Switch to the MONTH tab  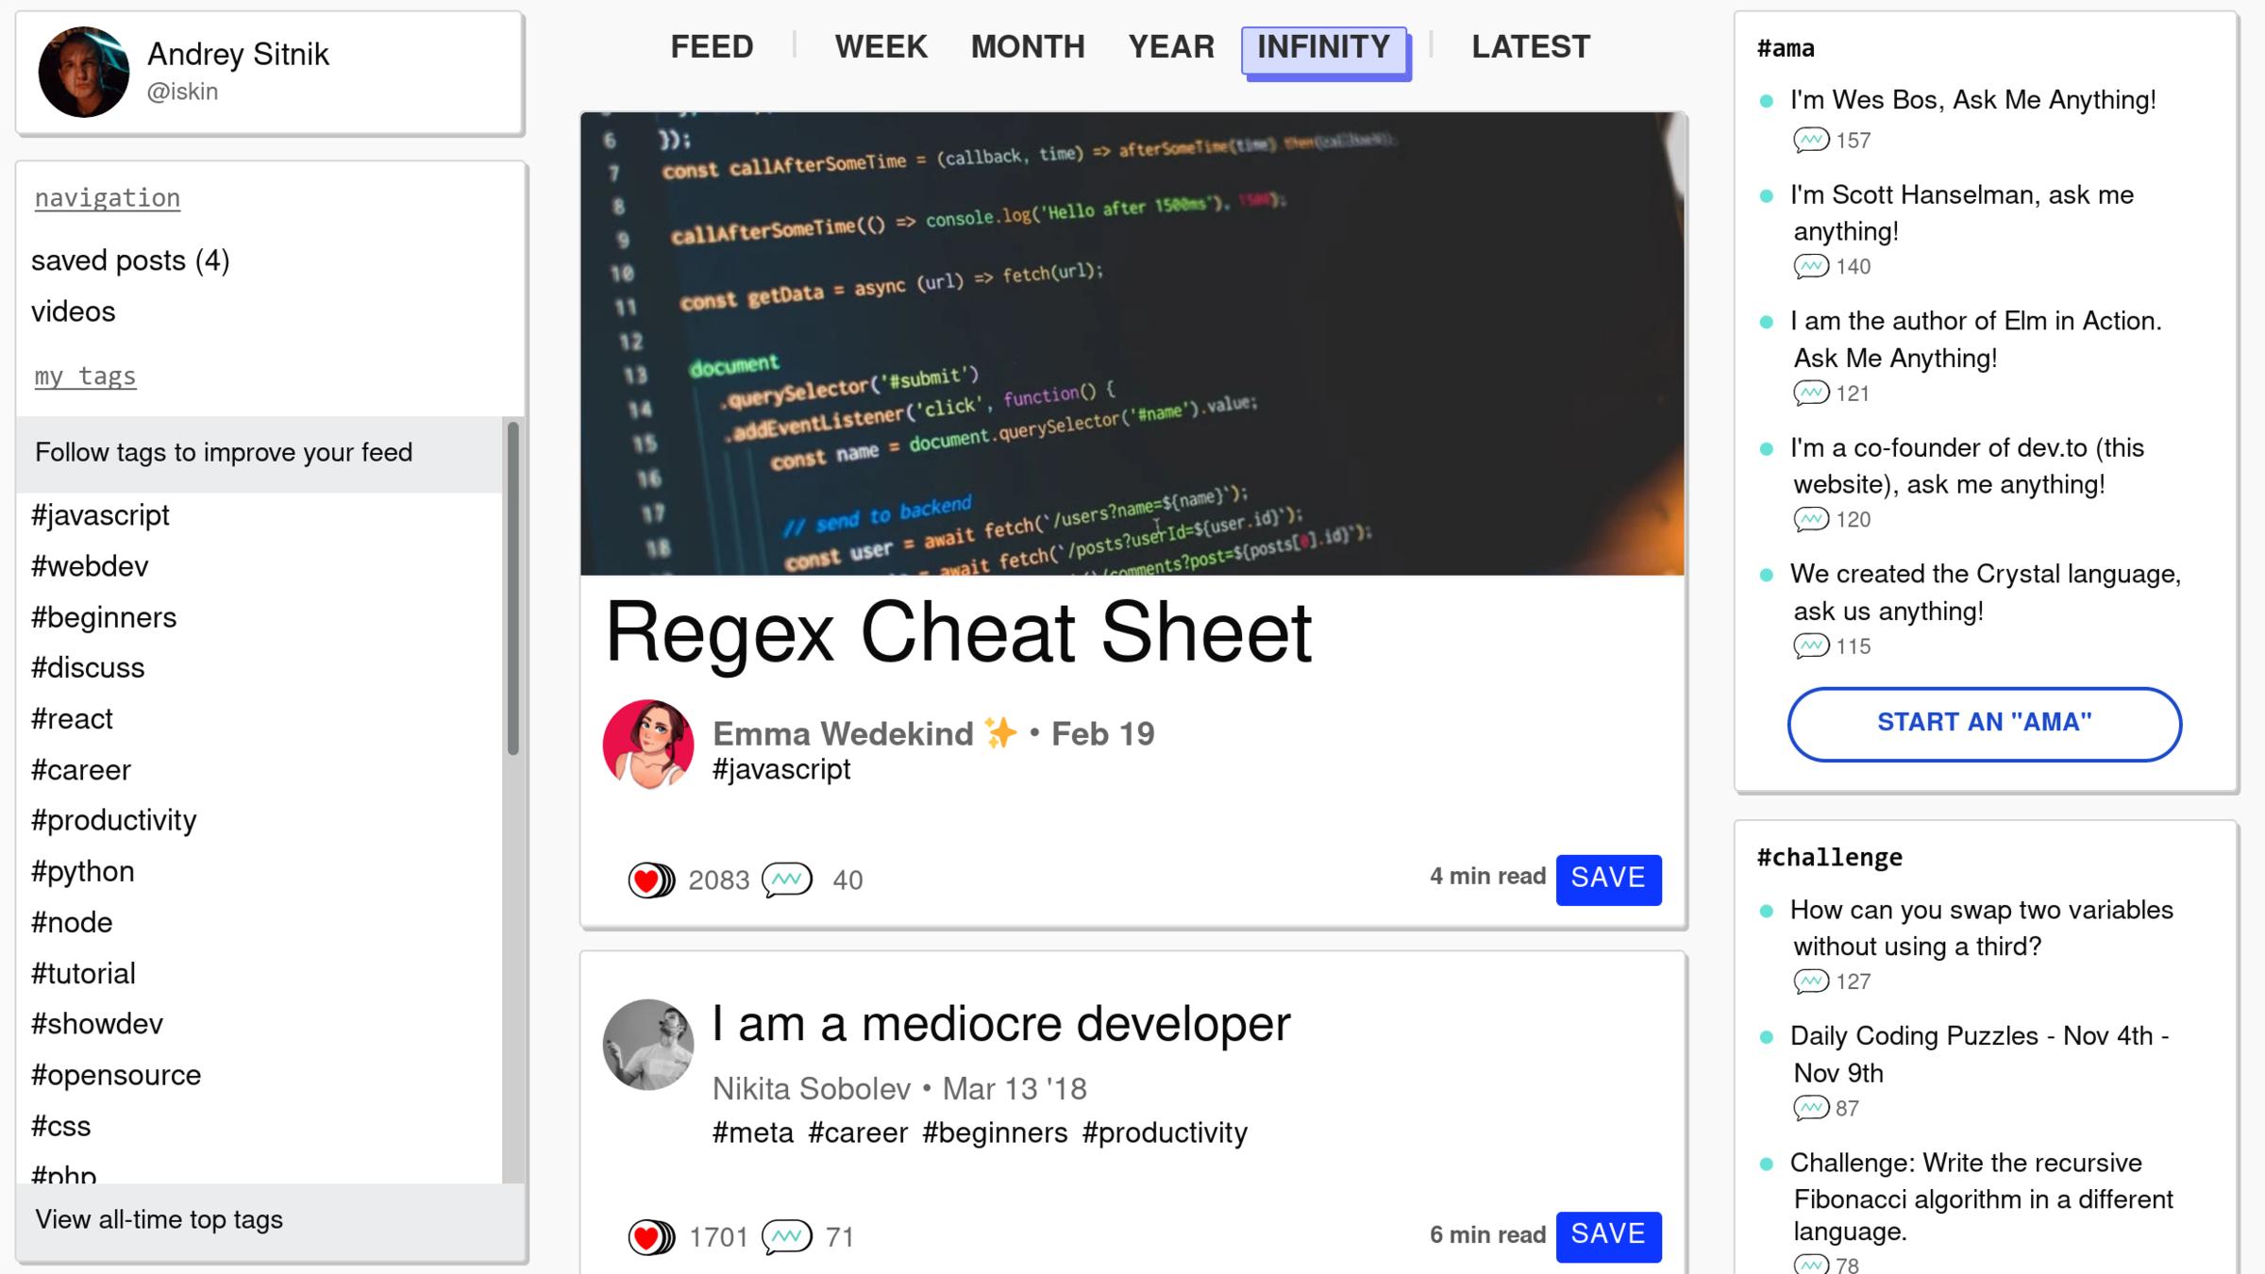point(1028,47)
